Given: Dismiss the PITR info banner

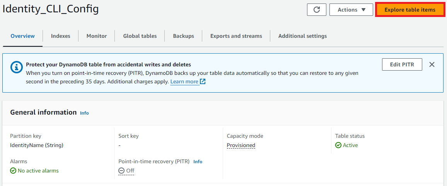Looking at the screenshot, I should coord(432,64).
